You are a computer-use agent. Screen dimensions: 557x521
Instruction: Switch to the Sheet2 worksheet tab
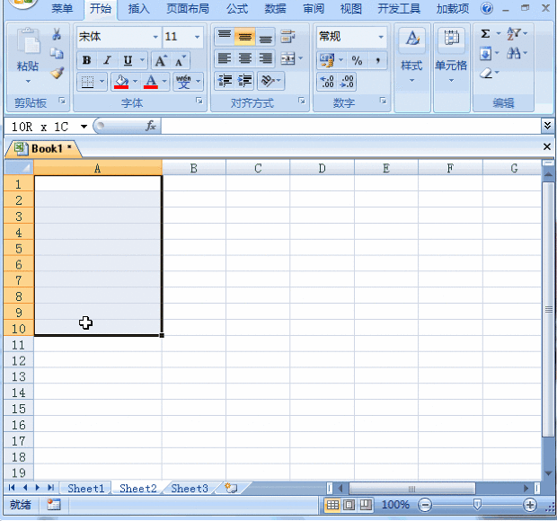click(x=138, y=489)
